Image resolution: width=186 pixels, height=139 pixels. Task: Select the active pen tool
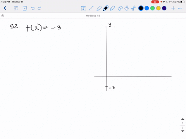(x=106, y=8)
